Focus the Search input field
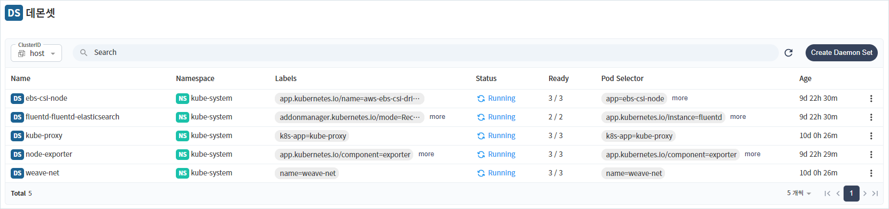The height and width of the screenshot is (209, 889). coord(426,53)
